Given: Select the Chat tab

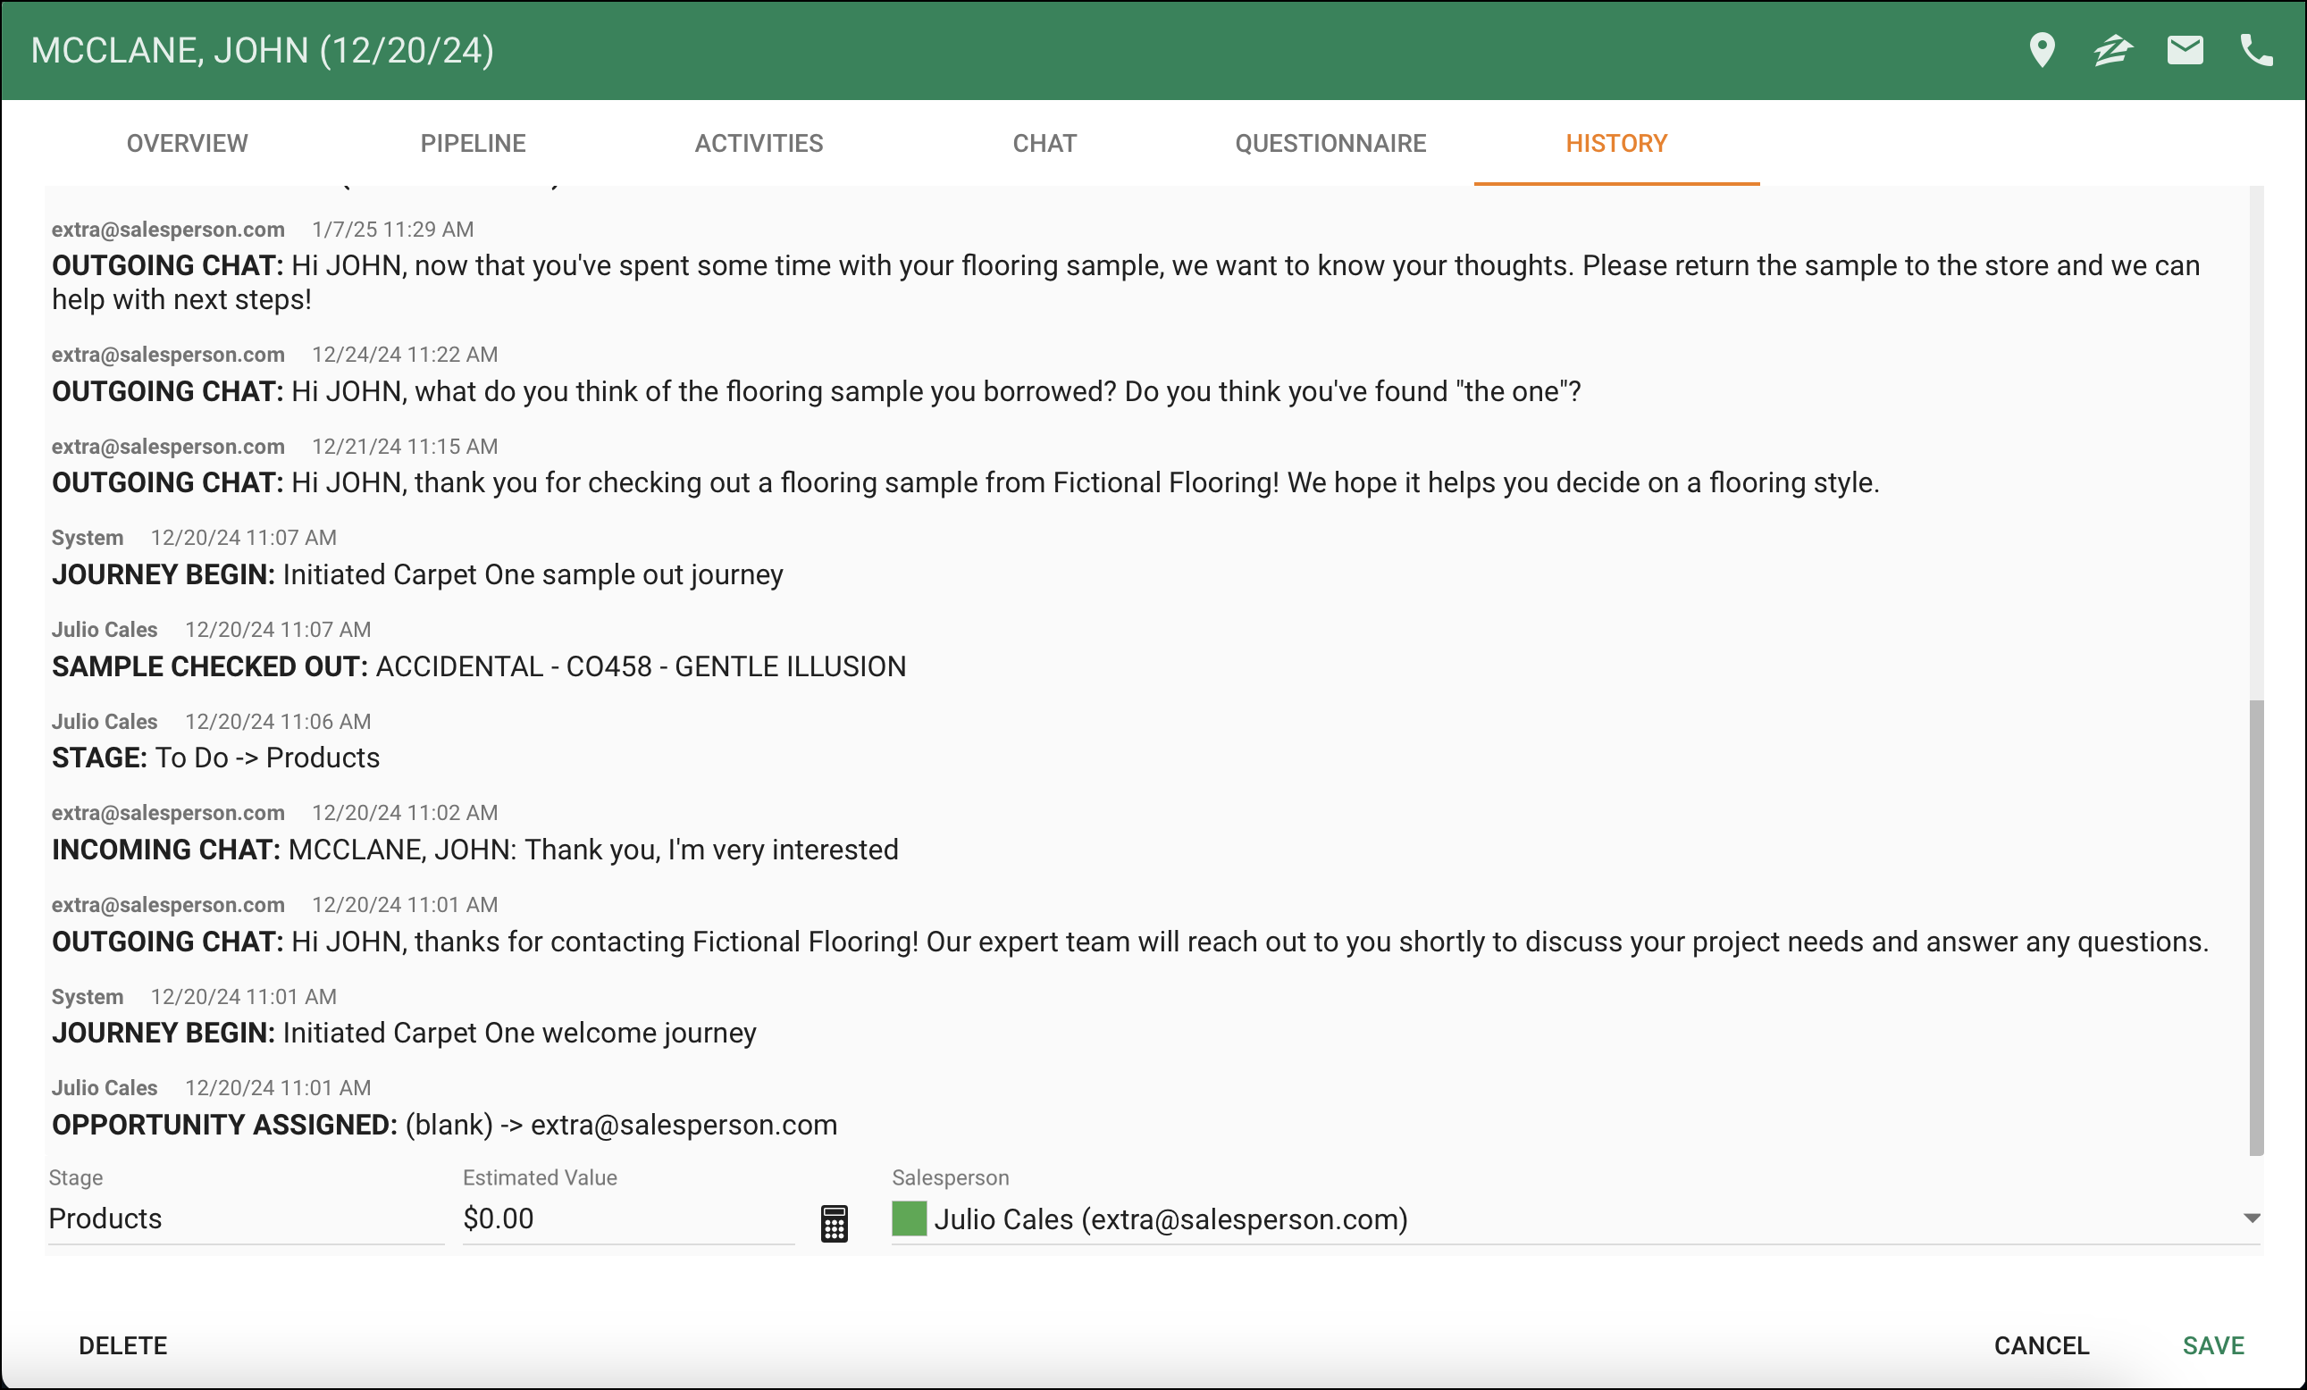Looking at the screenshot, I should 1044,143.
